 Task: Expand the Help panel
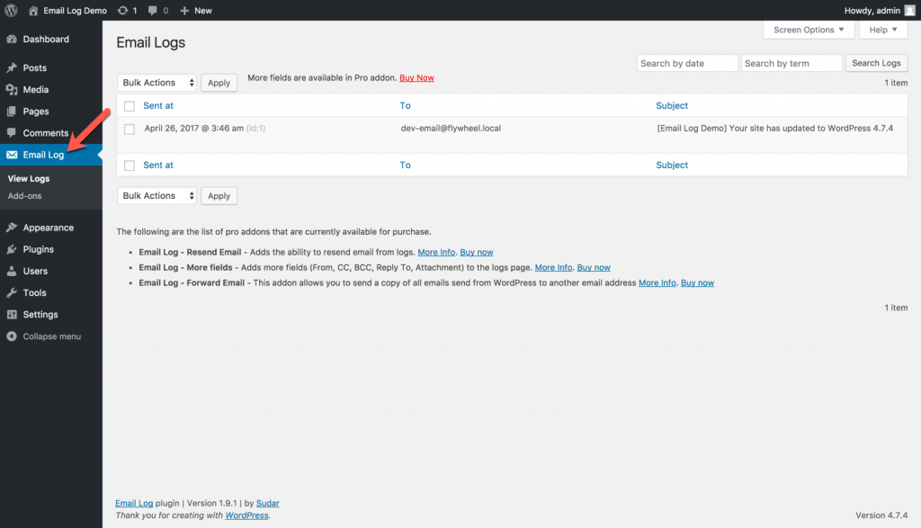(883, 30)
